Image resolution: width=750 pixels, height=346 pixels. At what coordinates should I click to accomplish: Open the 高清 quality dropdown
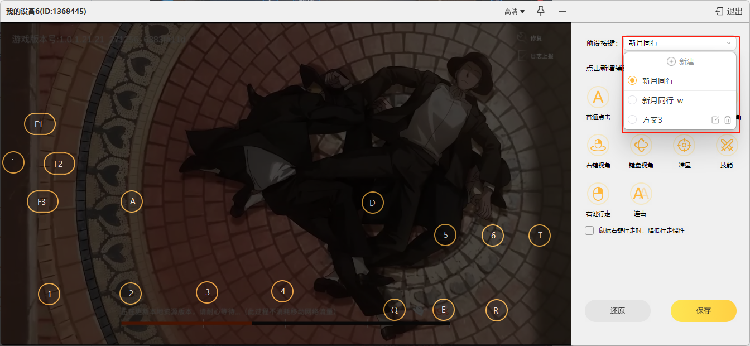coord(515,11)
